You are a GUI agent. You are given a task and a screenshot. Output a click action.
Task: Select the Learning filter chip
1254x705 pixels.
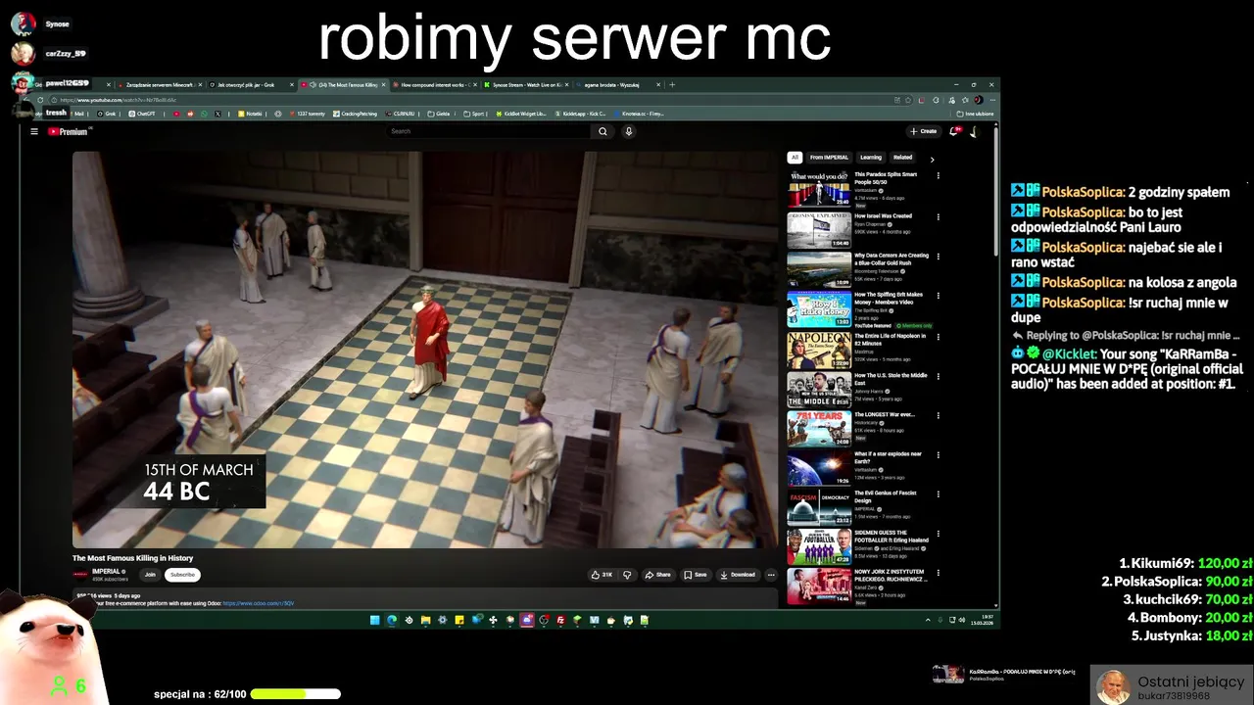871,157
